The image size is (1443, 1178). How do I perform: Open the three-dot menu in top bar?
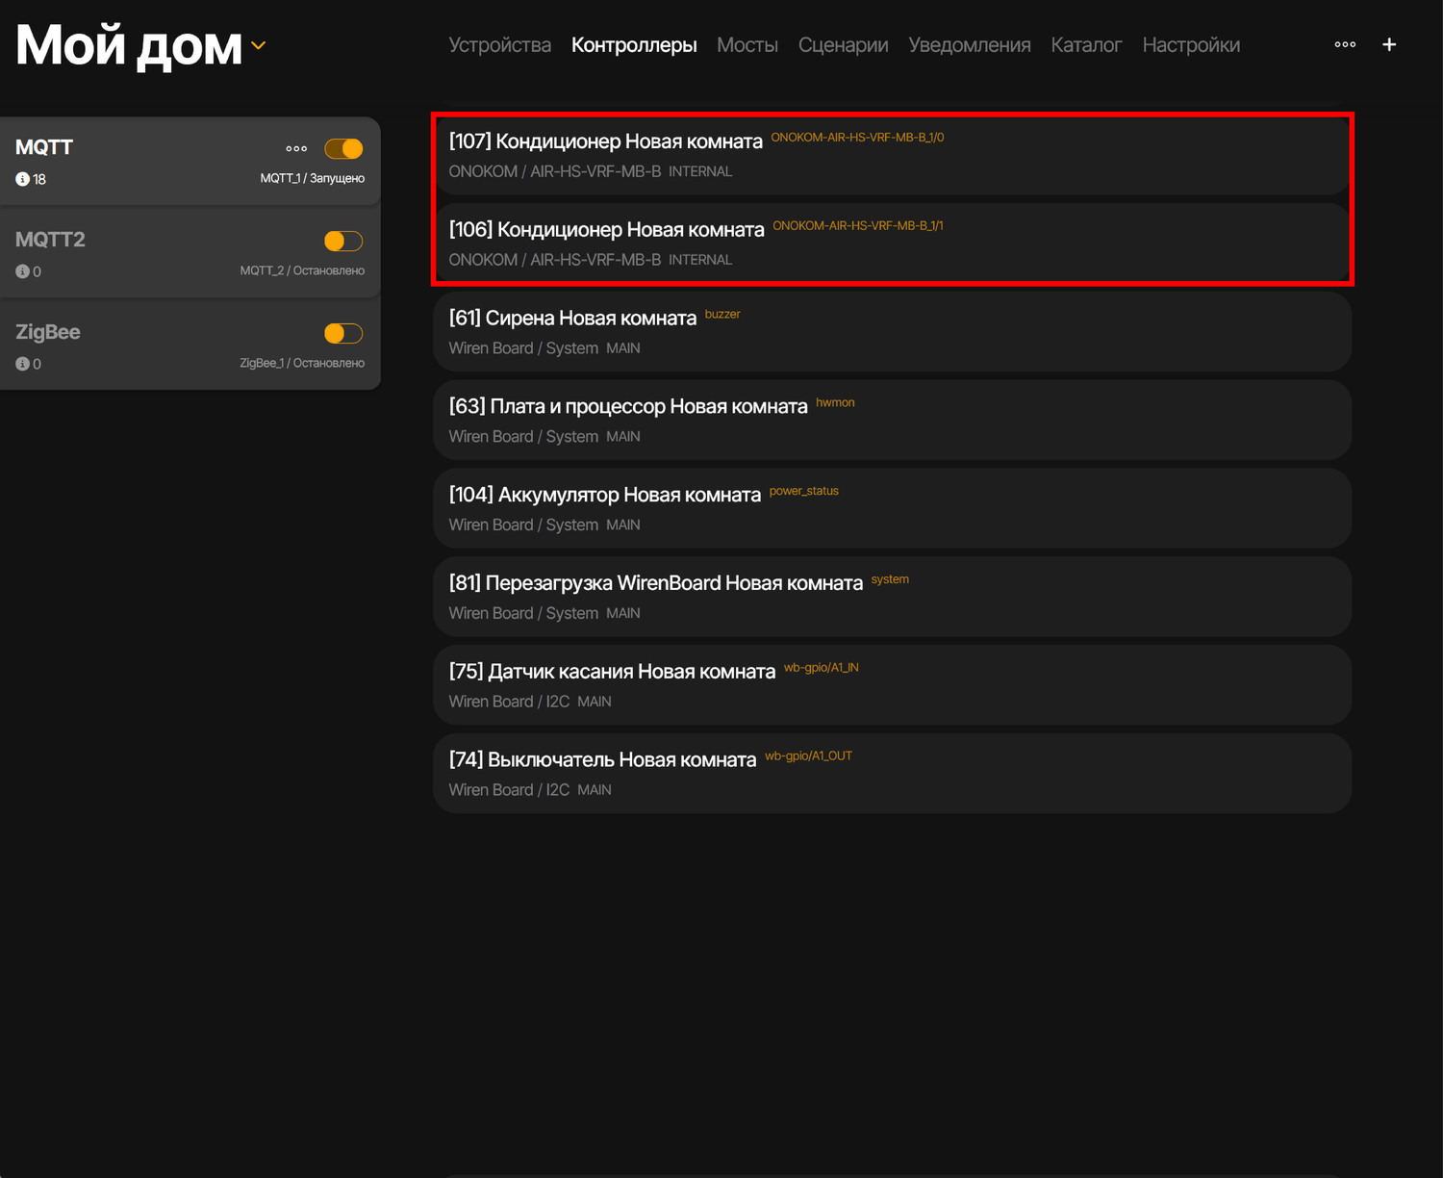(1345, 45)
